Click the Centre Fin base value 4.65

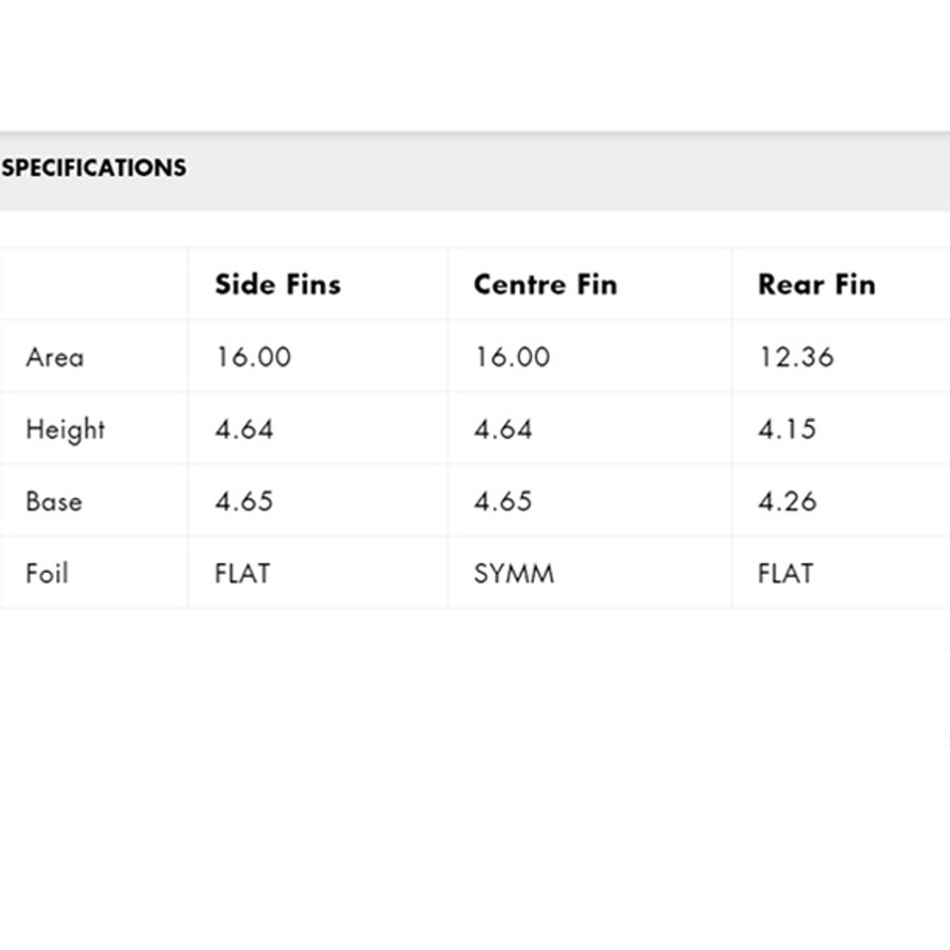(503, 502)
